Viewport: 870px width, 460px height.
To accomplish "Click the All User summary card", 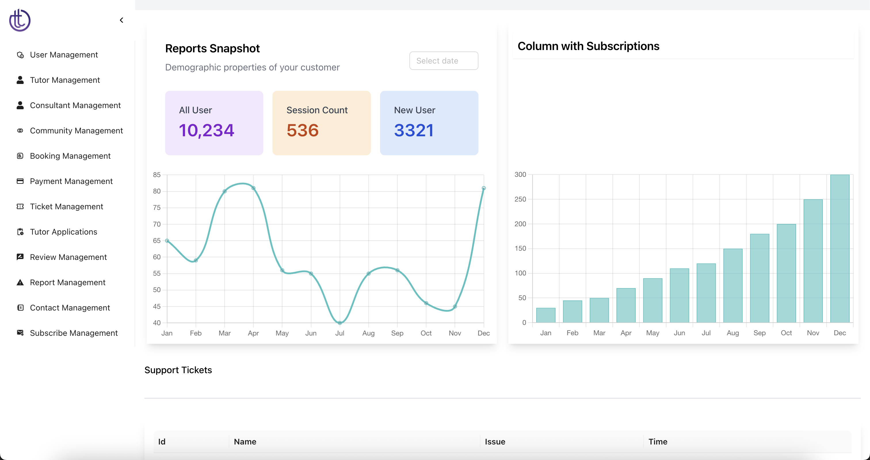I will click(214, 123).
